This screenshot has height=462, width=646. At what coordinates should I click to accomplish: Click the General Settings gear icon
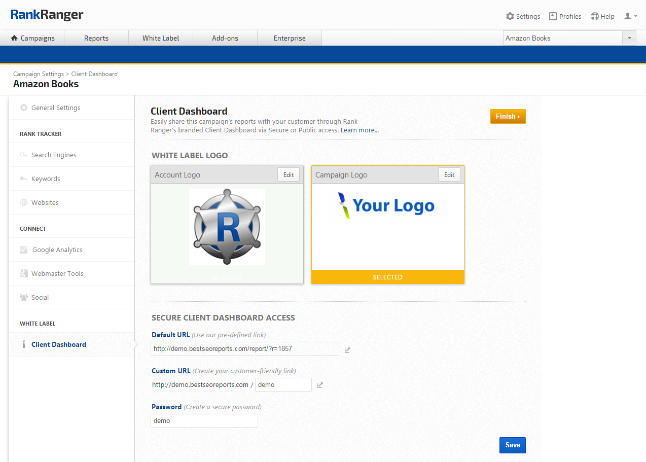[x=24, y=108]
